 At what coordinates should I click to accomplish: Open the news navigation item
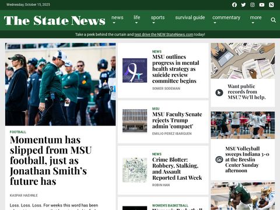(117, 17)
